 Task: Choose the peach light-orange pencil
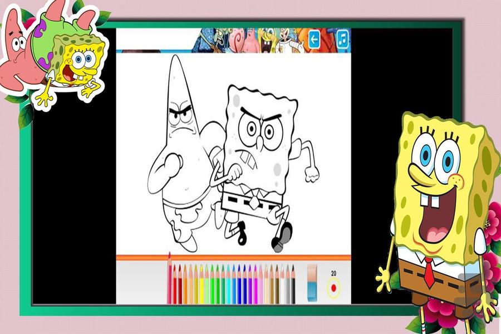click(191, 284)
